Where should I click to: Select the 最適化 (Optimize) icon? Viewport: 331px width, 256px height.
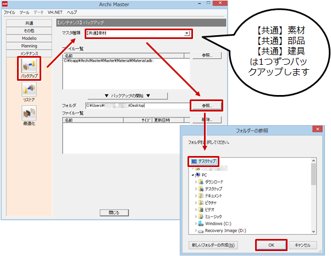30,113
